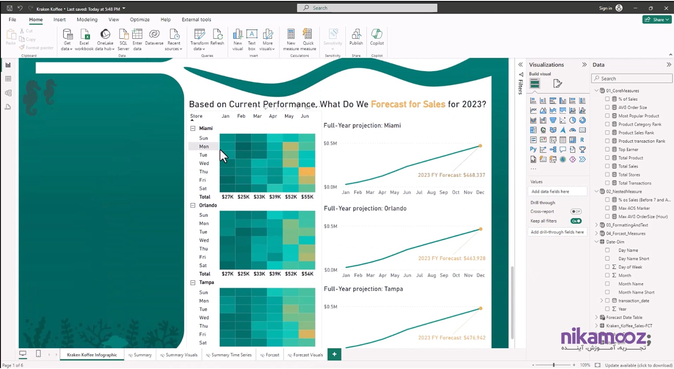Image resolution: width=674 pixels, height=369 pixels.
Task: Click Refresh in Queries group
Action: click(x=217, y=37)
